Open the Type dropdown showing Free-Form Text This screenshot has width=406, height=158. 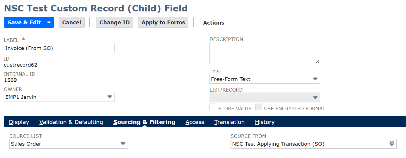[x=261, y=79]
